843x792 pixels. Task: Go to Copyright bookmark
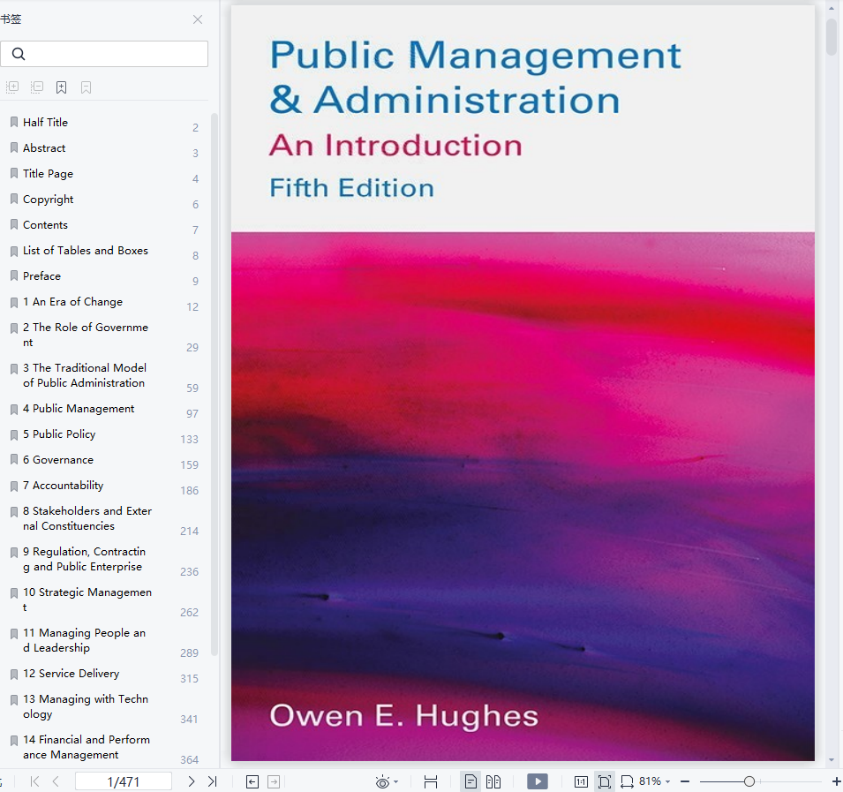coord(48,199)
